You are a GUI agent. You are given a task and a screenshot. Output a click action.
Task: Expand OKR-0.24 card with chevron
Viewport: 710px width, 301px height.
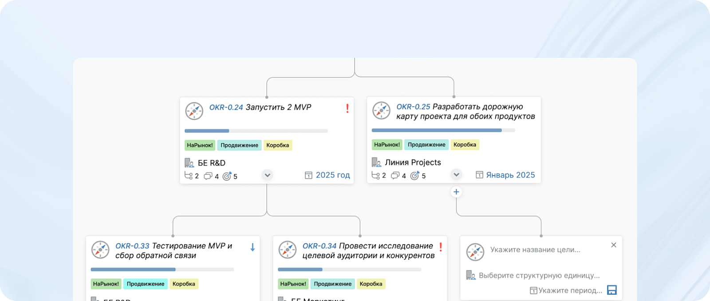click(267, 175)
